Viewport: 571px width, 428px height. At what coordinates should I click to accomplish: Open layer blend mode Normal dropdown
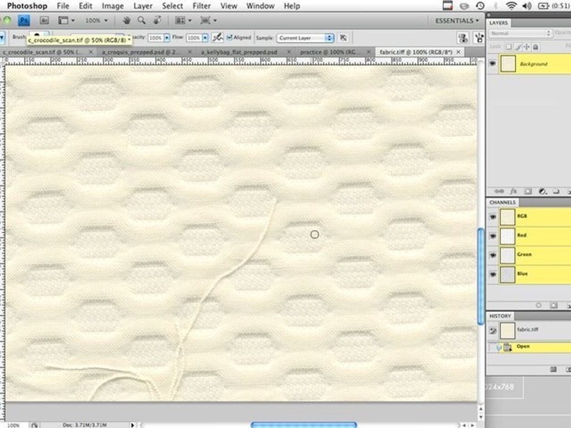(520, 33)
